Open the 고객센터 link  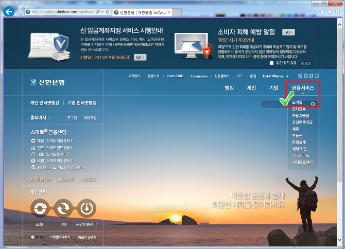click(x=134, y=76)
